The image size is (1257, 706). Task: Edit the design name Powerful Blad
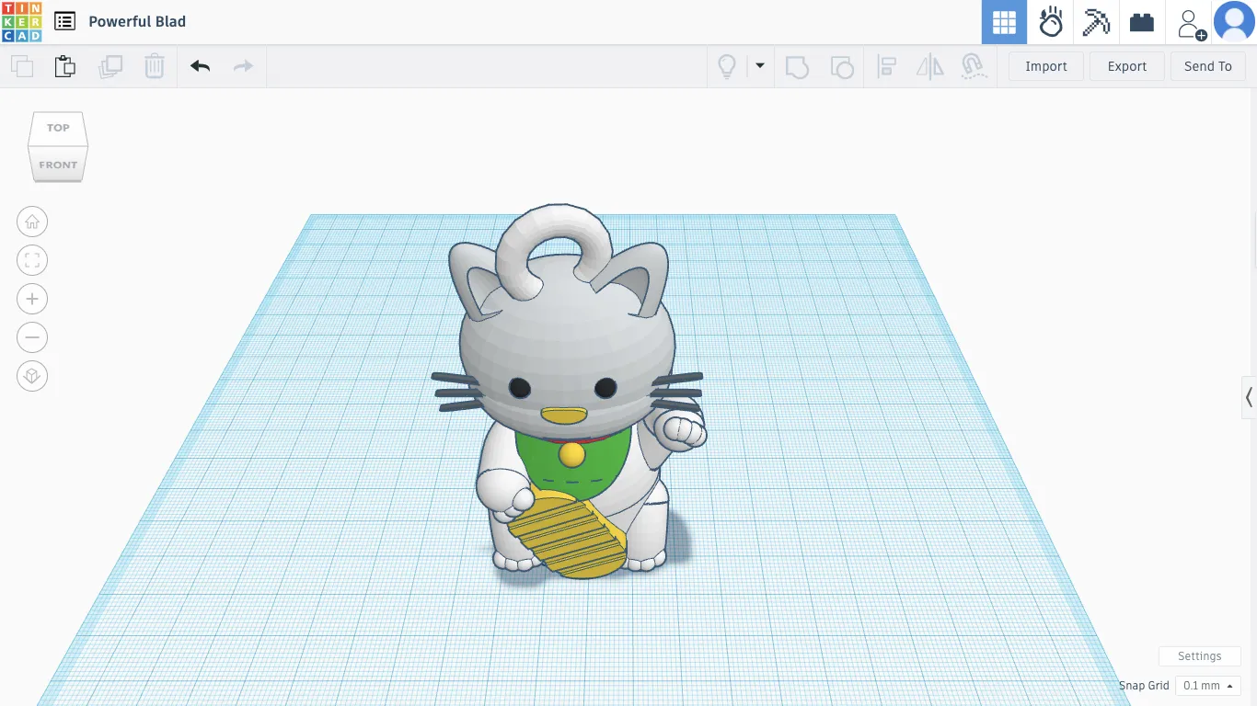tap(137, 22)
